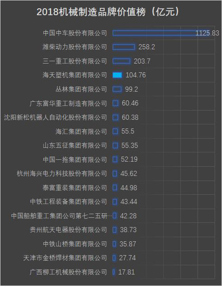Select the 海汇集团 bar labeled 55.5
Image resolution: width=222 pixels, height=286 pixels.
115,131
